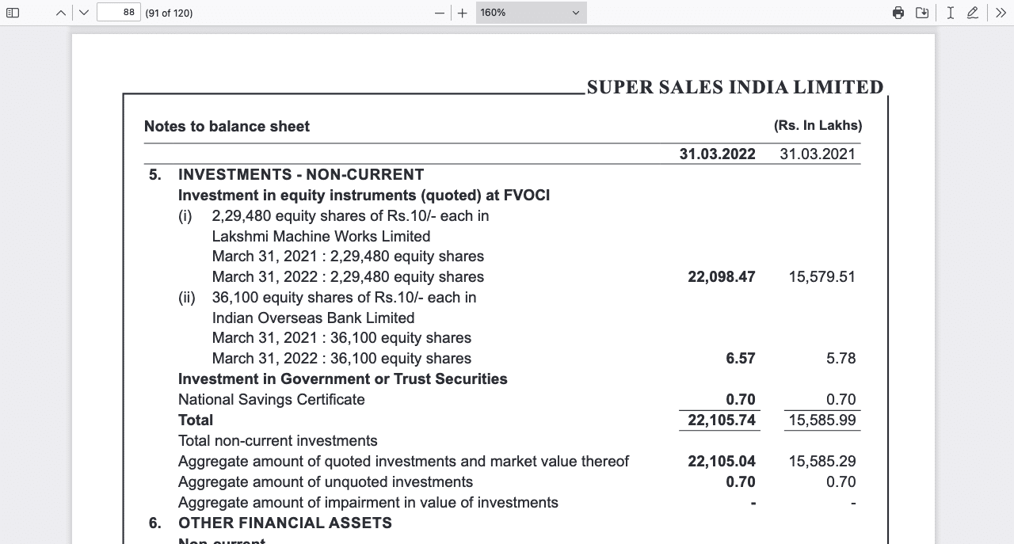
Task: Click "Investment in equity instruments (quoted) at FVOCI"
Action: (364, 195)
